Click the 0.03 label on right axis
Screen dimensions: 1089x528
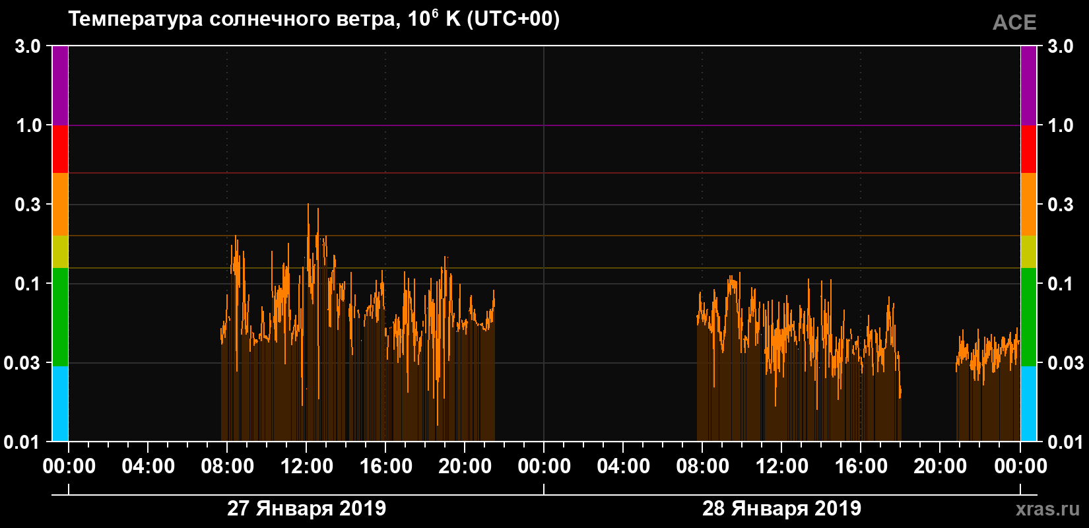1066,362
